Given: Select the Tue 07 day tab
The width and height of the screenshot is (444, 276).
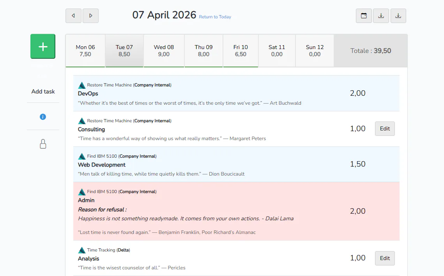Looking at the screenshot, I should coord(124,51).
